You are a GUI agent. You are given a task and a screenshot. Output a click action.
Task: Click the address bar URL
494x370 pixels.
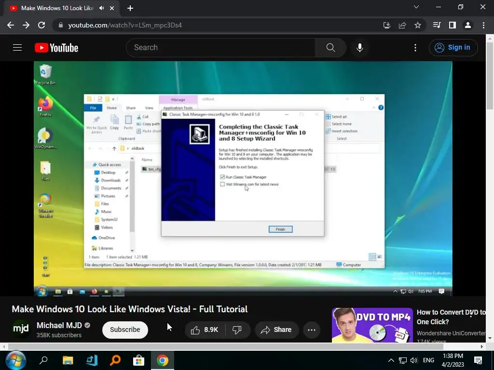coord(125,25)
